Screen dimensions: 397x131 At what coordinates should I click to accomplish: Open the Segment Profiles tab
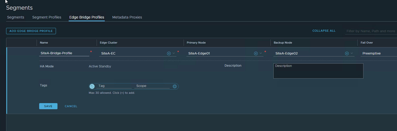[47, 17]
